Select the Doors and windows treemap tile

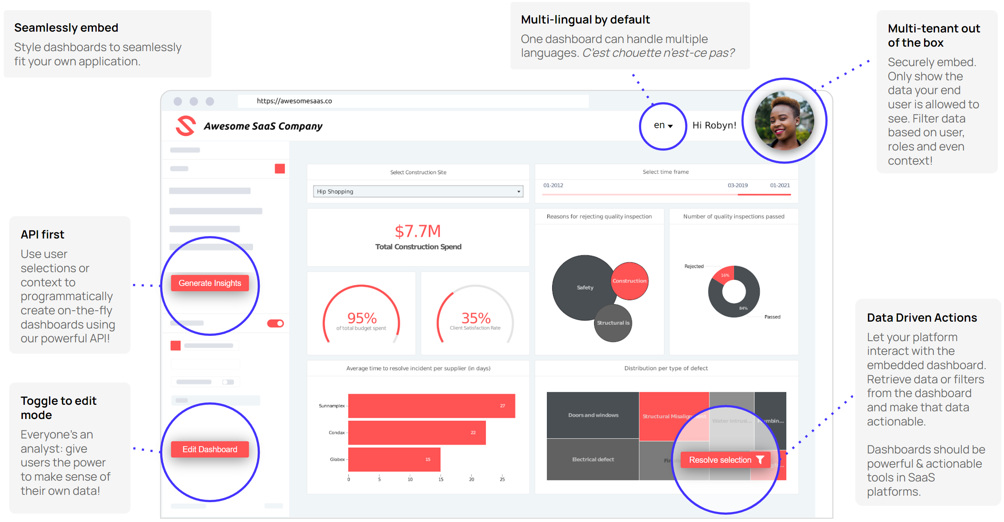point(593,415)
